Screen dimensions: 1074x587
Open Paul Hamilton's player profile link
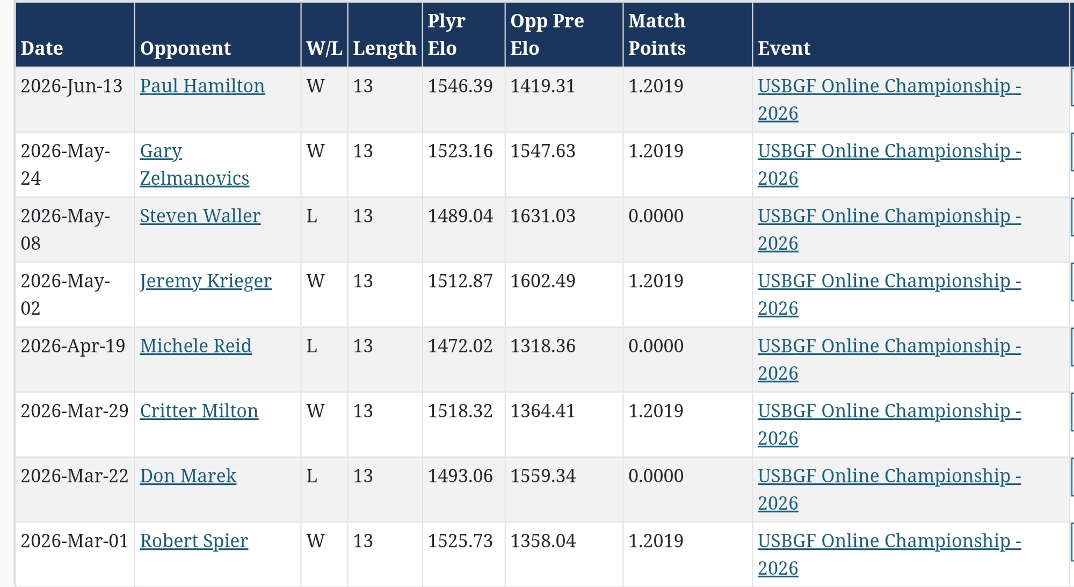click(202, 86)
